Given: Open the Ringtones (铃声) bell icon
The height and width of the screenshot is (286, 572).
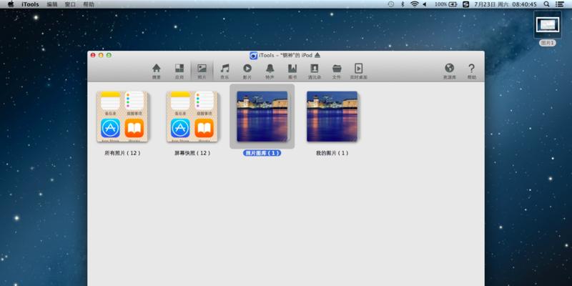Looking at the screenshot, I should (x=270, y=69).
